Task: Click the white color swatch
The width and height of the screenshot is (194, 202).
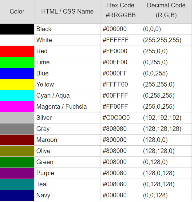Action: [x=17, y=40]
